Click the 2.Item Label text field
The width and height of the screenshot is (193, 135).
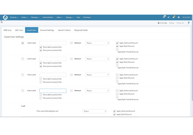pyautogui.click(x=53, y=59)
